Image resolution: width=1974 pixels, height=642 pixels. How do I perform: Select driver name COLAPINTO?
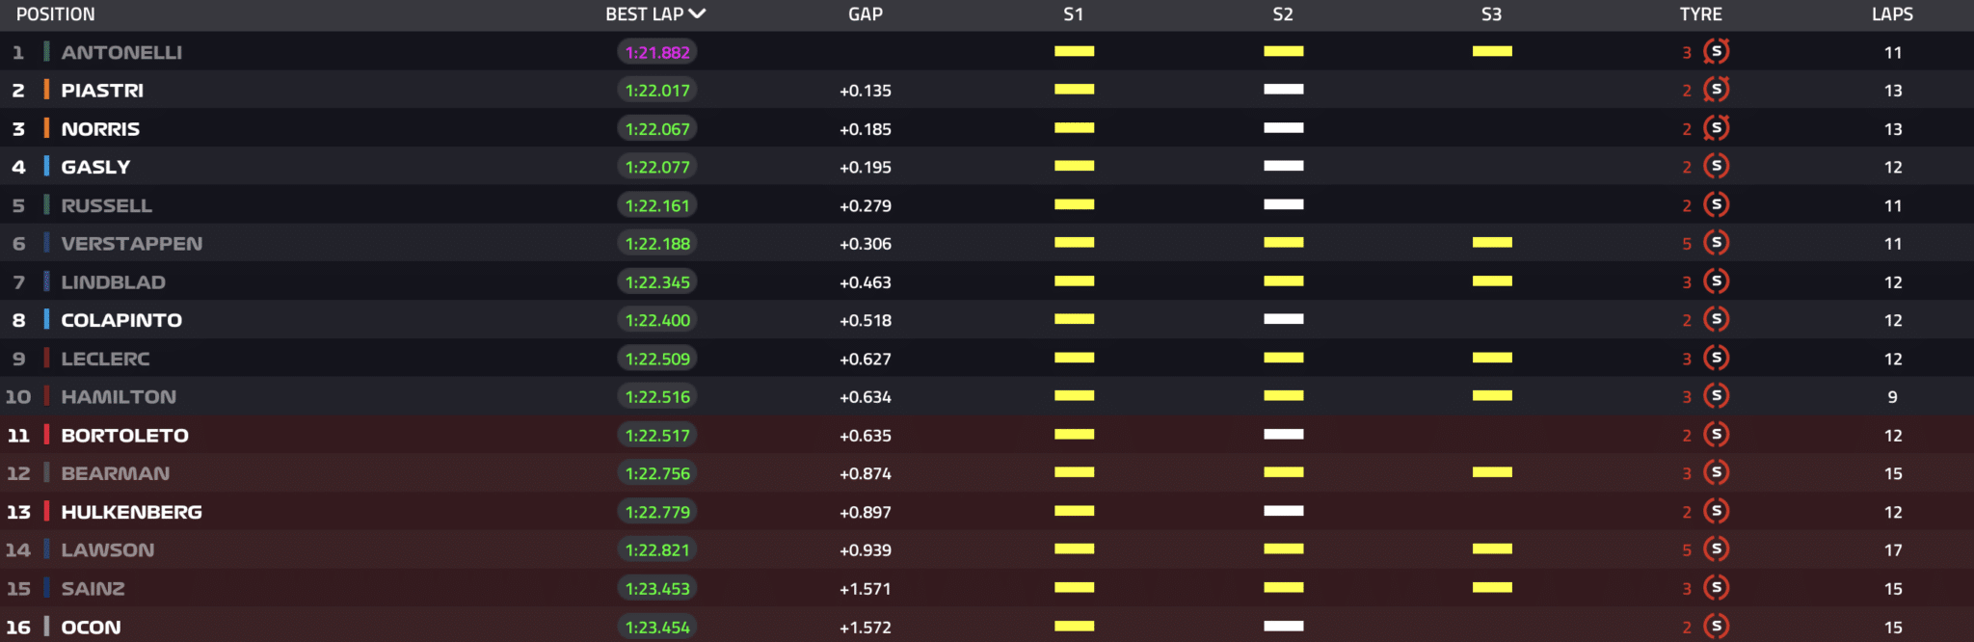pyautogui.click(x=121, y=320)
